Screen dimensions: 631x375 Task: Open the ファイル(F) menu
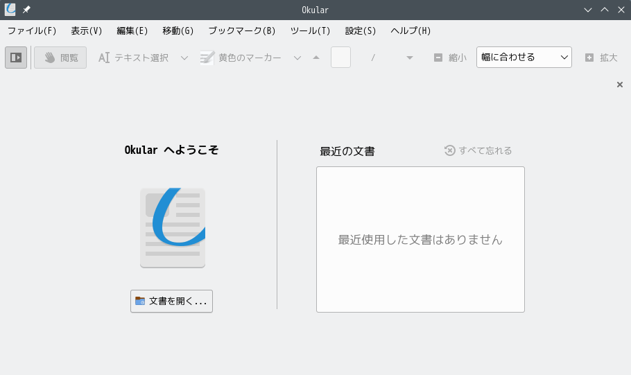coord(32,31)
